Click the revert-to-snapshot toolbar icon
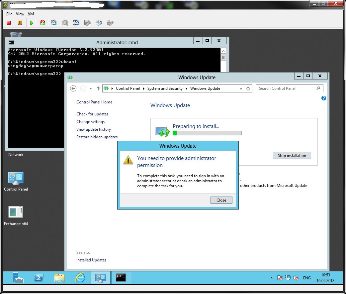Viewport: 346px width, 294px height. tap(65, 23)
